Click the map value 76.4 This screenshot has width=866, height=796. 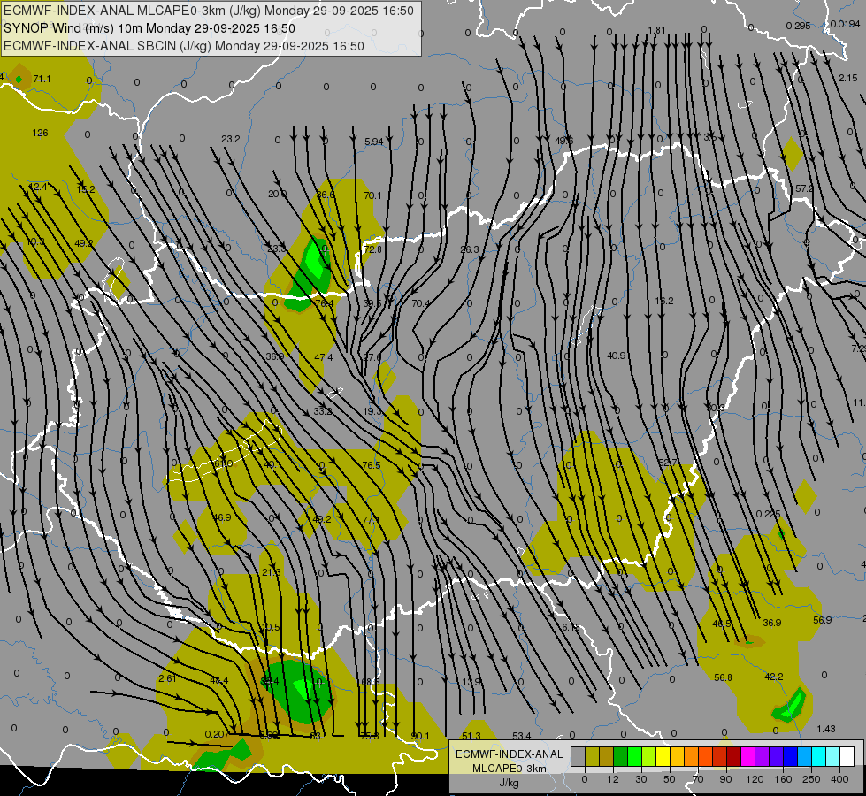coord(325,304)
